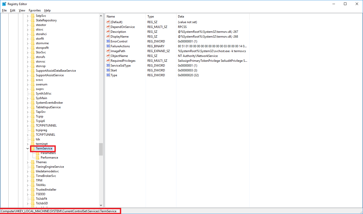Click the folder icon of Parameters subkey

click(x=37, y=153)
